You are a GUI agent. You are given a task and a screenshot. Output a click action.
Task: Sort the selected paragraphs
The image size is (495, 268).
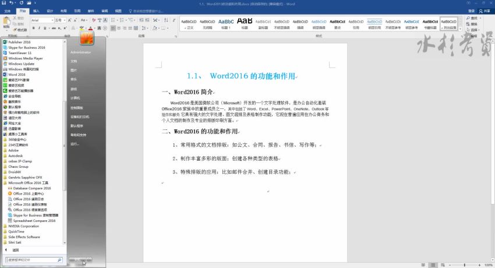tap(166, 20)
